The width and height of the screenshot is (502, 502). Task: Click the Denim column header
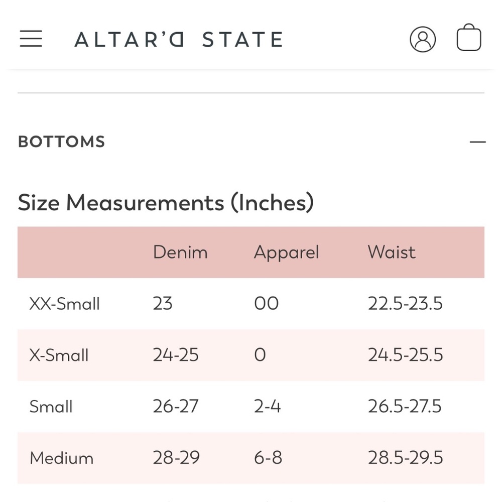tap(180, 252)
